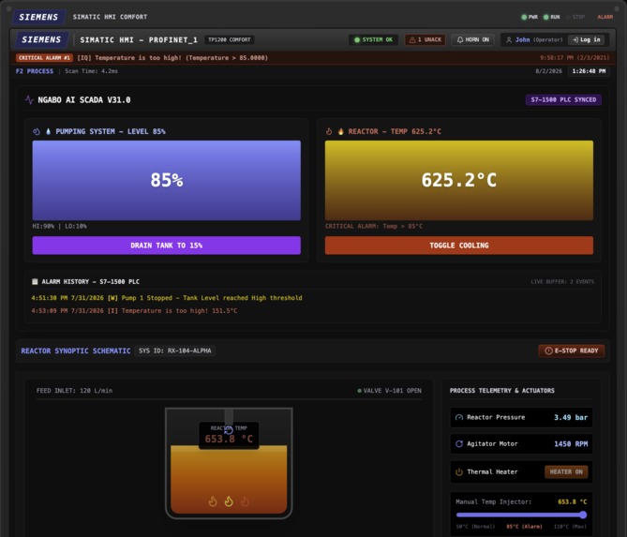627x537 pixels.
Task: Click the REACTOR SYNOPTIC SCHEMATIC heading
Action: coord(76,351)
